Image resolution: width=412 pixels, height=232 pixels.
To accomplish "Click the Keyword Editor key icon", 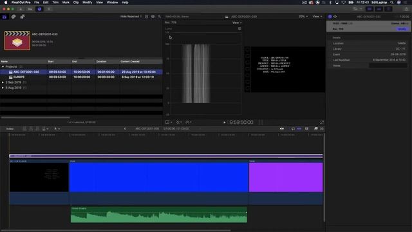I will point(30,9).
